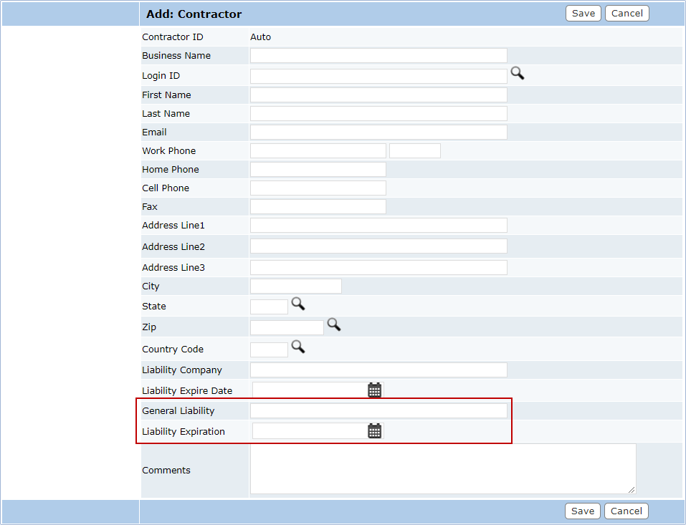
Task: Open the Zip lookup magnifier icon
Action: click(x=334, y=324)
